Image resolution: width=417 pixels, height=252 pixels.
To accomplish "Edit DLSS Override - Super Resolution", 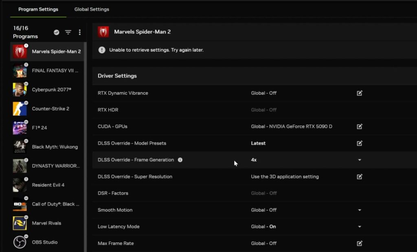I will tap(360, 176).
